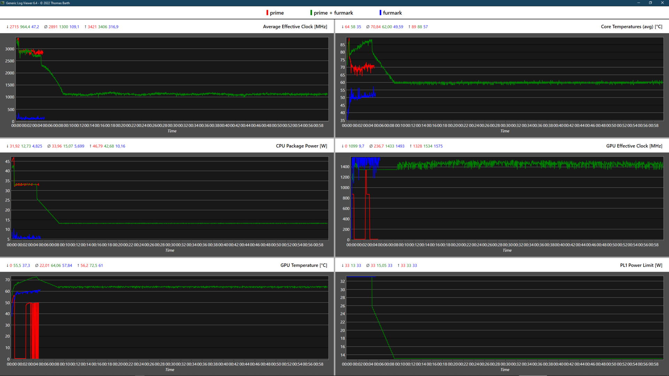Click the Generic Log Viewer app icon
669x376 pixels.
click(3, 3)
